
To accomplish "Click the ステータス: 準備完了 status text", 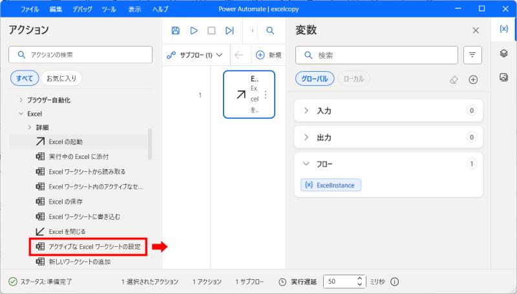I will [46, 282].
